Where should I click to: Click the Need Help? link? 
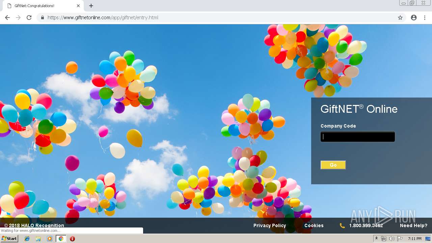pos(413,225)
